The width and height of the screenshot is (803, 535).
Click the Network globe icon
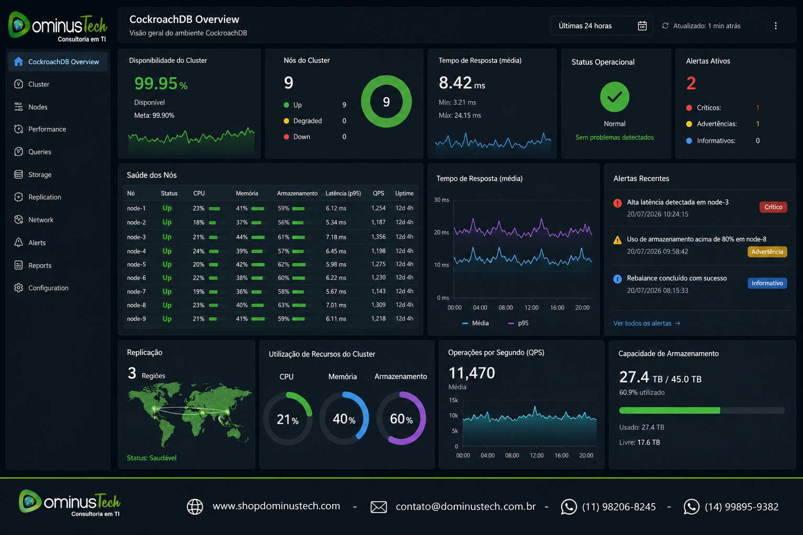pyautogui.click(x=18, y=219)
